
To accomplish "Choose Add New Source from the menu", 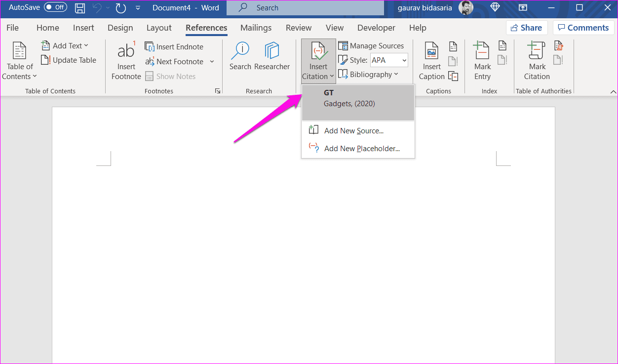I will coord(358,131).
